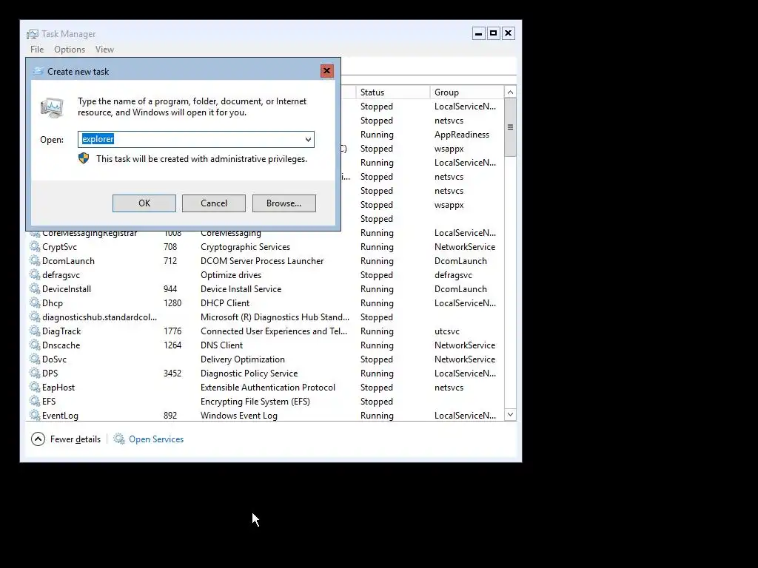Click PID 3452 in the DPS row
Image resolution: width=758 pixels, height=568 pixels.
pos(172,373)
